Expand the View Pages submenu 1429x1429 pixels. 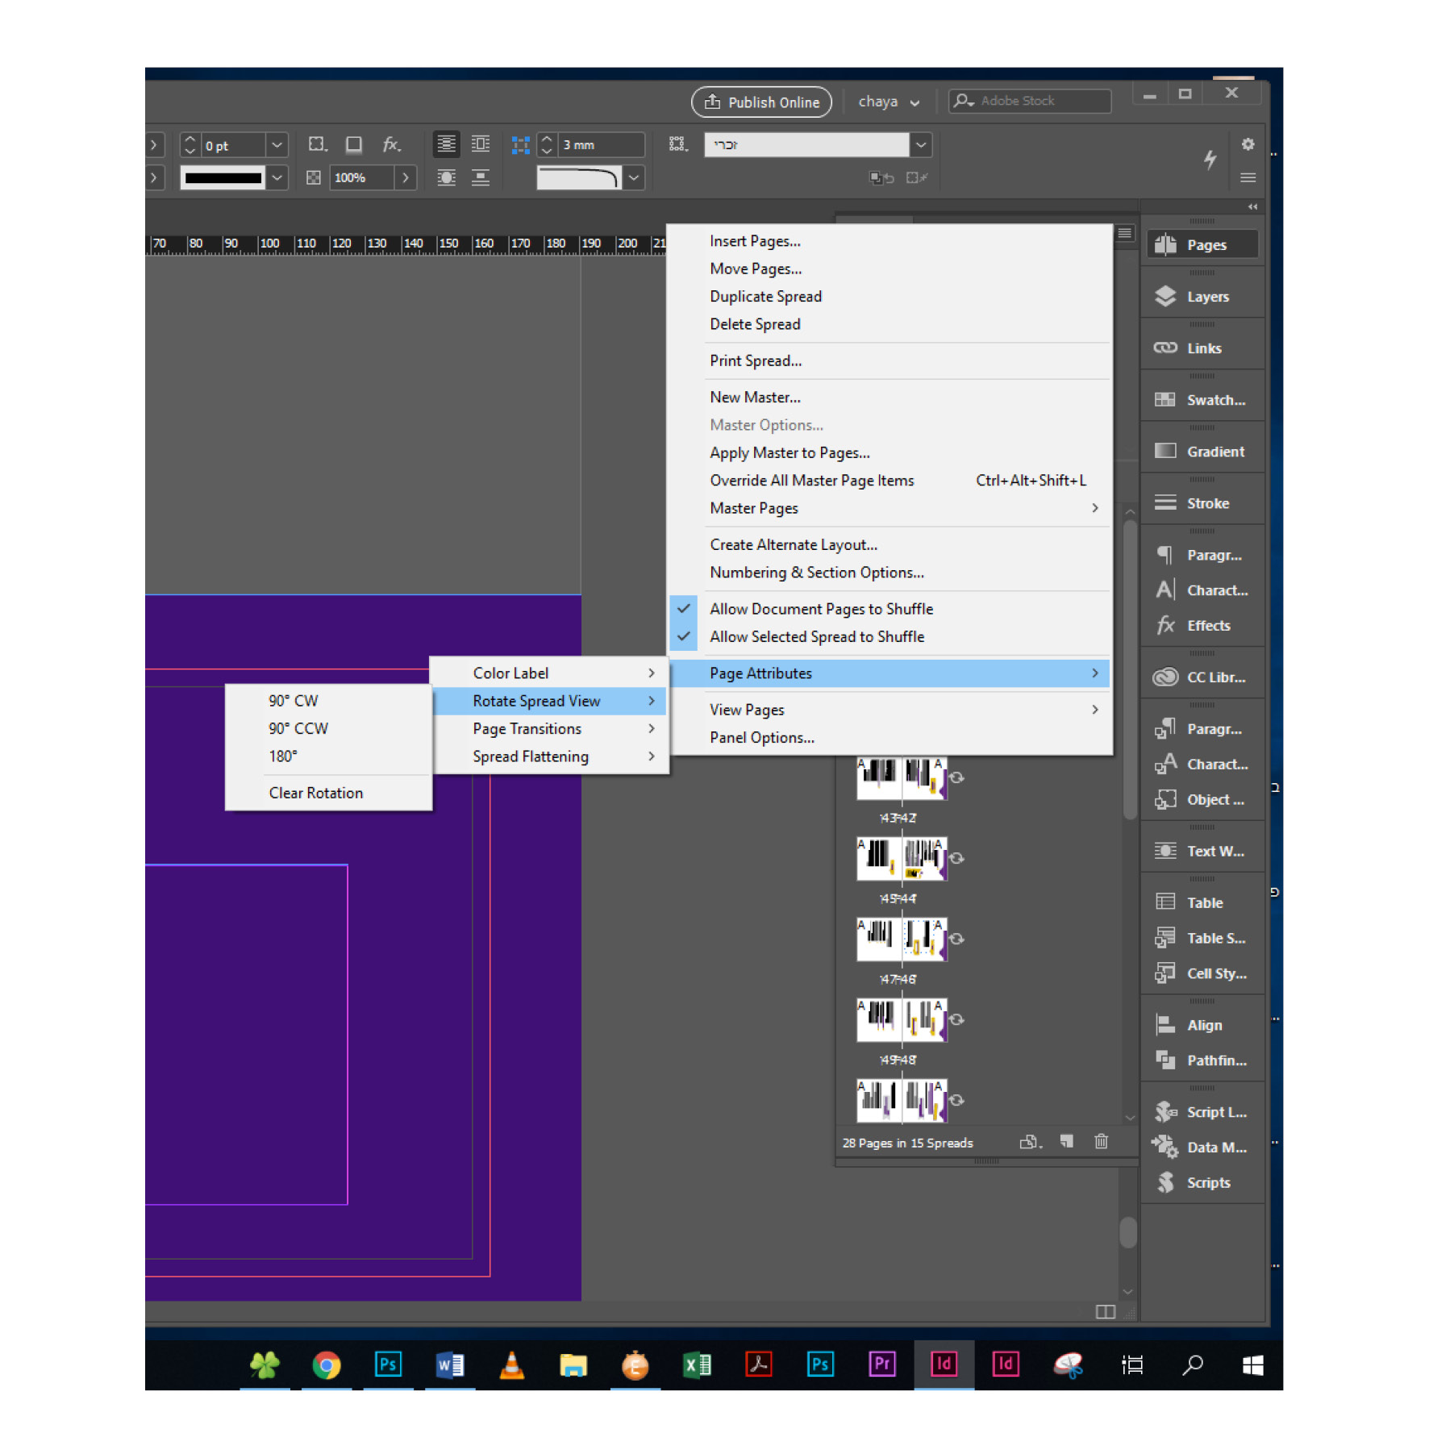pos(889,710)
